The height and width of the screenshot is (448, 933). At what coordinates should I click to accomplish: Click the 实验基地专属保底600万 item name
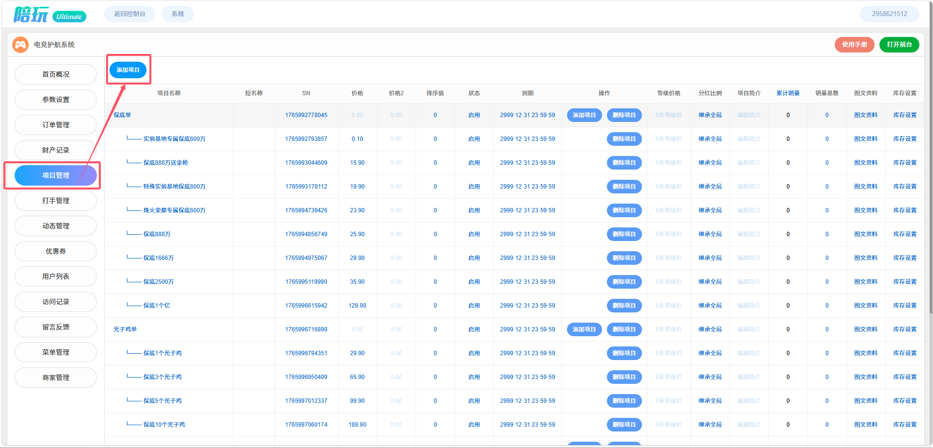(174, 139)
